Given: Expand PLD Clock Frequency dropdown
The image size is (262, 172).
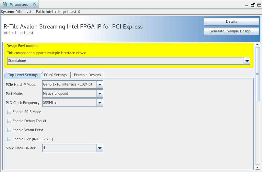Looking at the screenshot, I should point(100,103).
